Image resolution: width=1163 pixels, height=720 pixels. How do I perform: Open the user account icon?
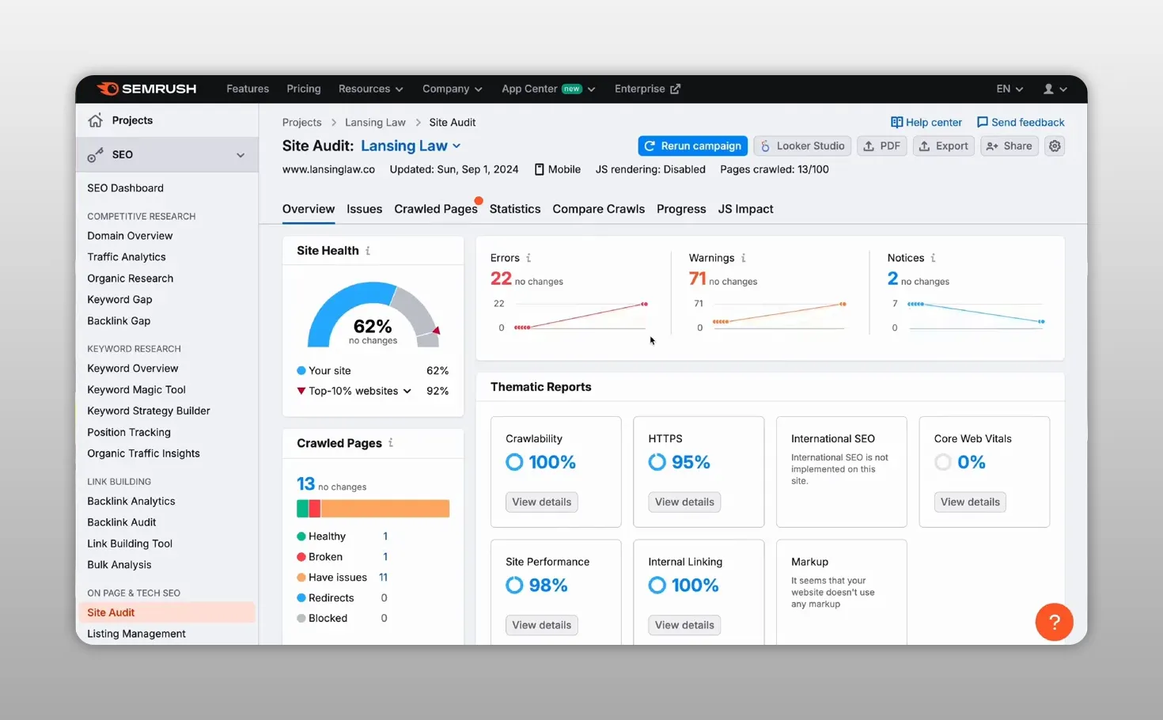[1048, 89]
